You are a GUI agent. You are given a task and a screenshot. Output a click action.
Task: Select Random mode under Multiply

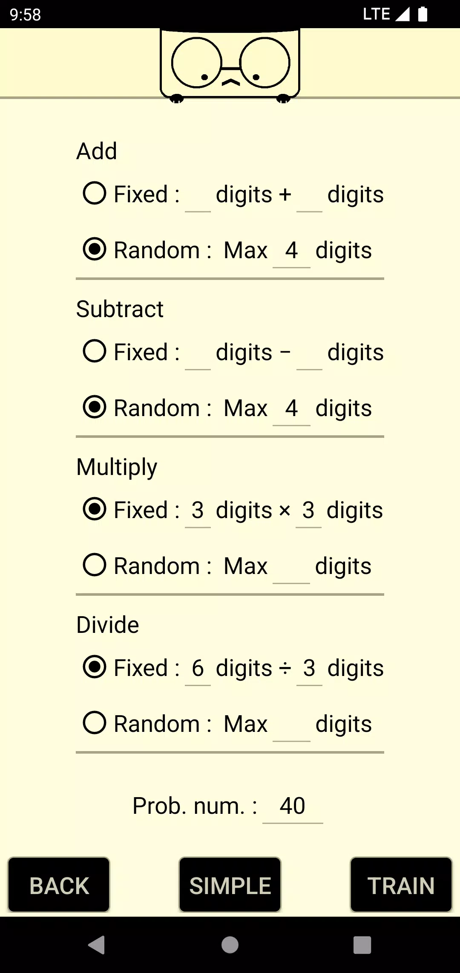click(95, 565)
